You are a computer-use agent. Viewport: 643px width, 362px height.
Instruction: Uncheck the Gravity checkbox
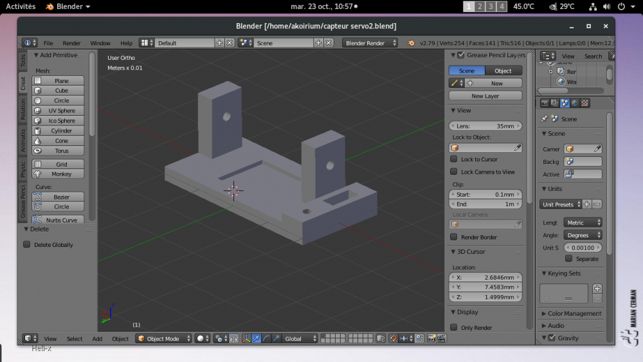[552, 338]
